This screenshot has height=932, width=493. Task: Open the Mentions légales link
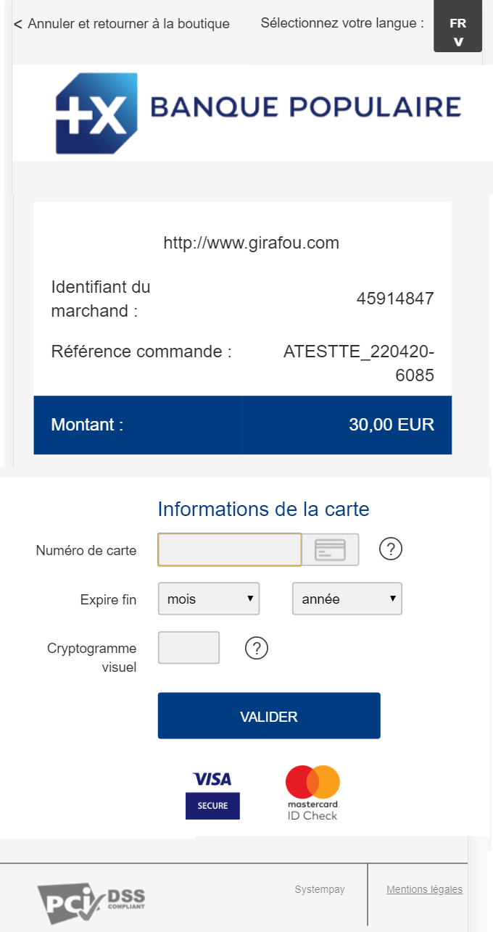[x=424, y=889]
